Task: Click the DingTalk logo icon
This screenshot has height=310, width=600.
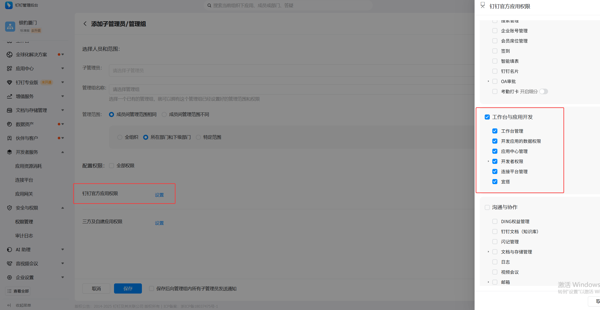Action: point(9,5)
